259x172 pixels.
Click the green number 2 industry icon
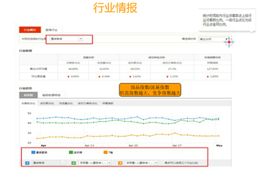73,163
